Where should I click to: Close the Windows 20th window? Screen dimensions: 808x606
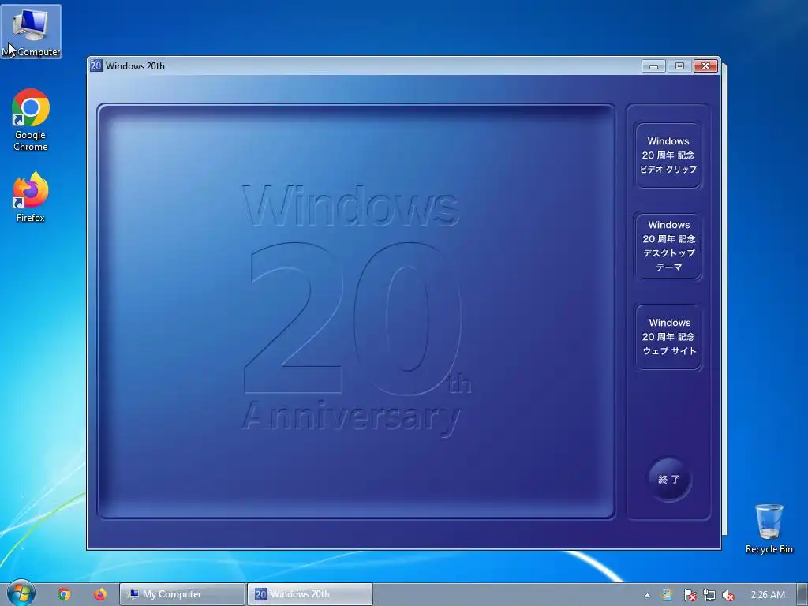coord(705,66)
